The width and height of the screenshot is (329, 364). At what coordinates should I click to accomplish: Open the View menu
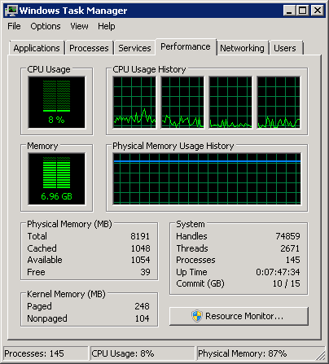[79, 26]
